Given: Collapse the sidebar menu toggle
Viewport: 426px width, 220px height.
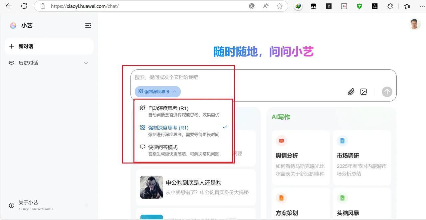Looking at the screenshot, I should click(x=88, y=26).
